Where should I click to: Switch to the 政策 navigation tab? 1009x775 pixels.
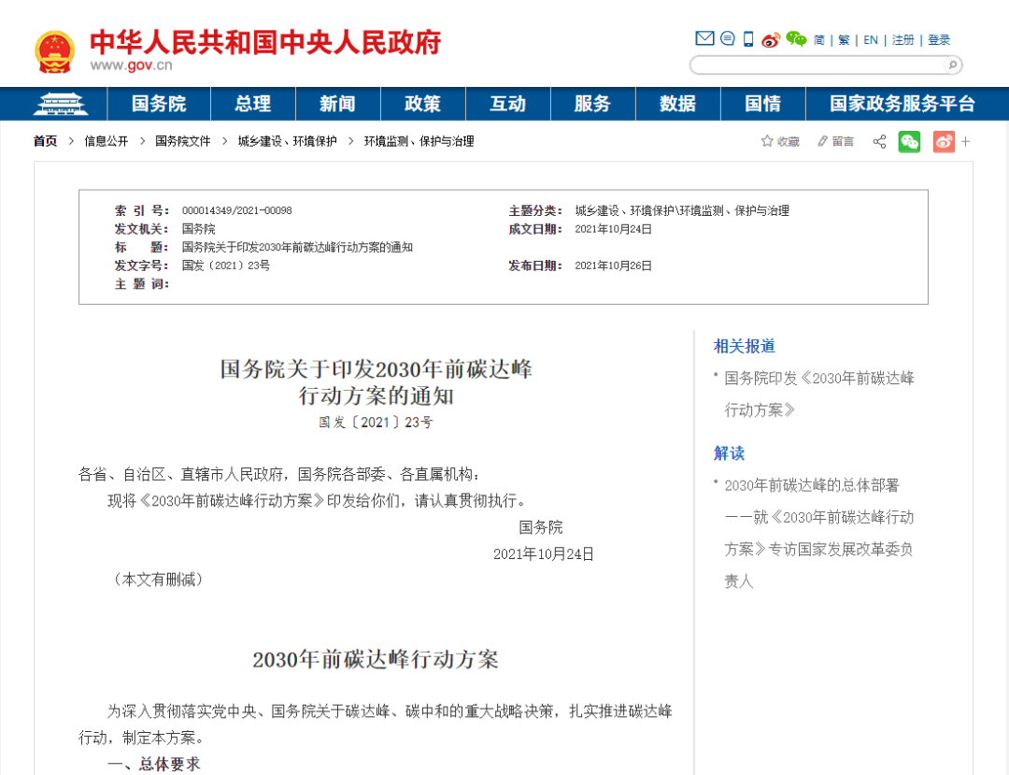tap(421, 104)
